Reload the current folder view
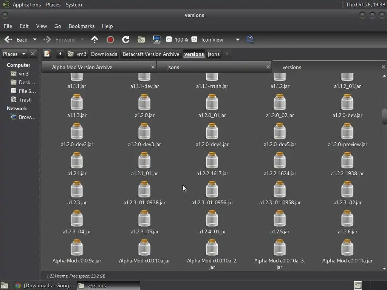Image resolution: width=387 pixels, height=290 pixels. [125, 40]
